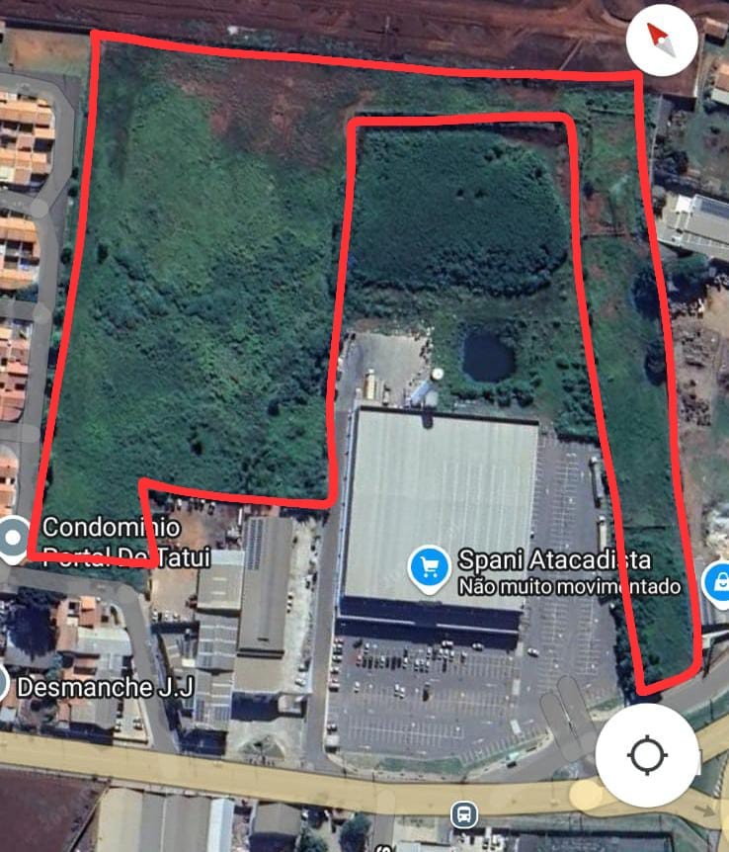Open the Spani Atacadista shopping cart pin
This screenshot has height=852, width=729.
429,569
